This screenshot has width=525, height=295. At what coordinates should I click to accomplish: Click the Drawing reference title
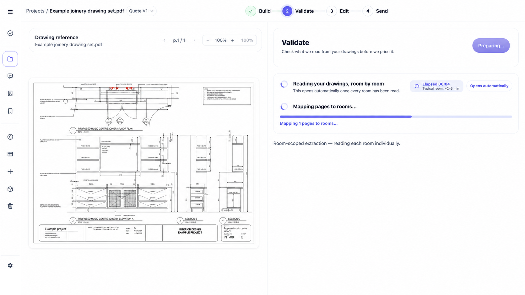(57, 37)
